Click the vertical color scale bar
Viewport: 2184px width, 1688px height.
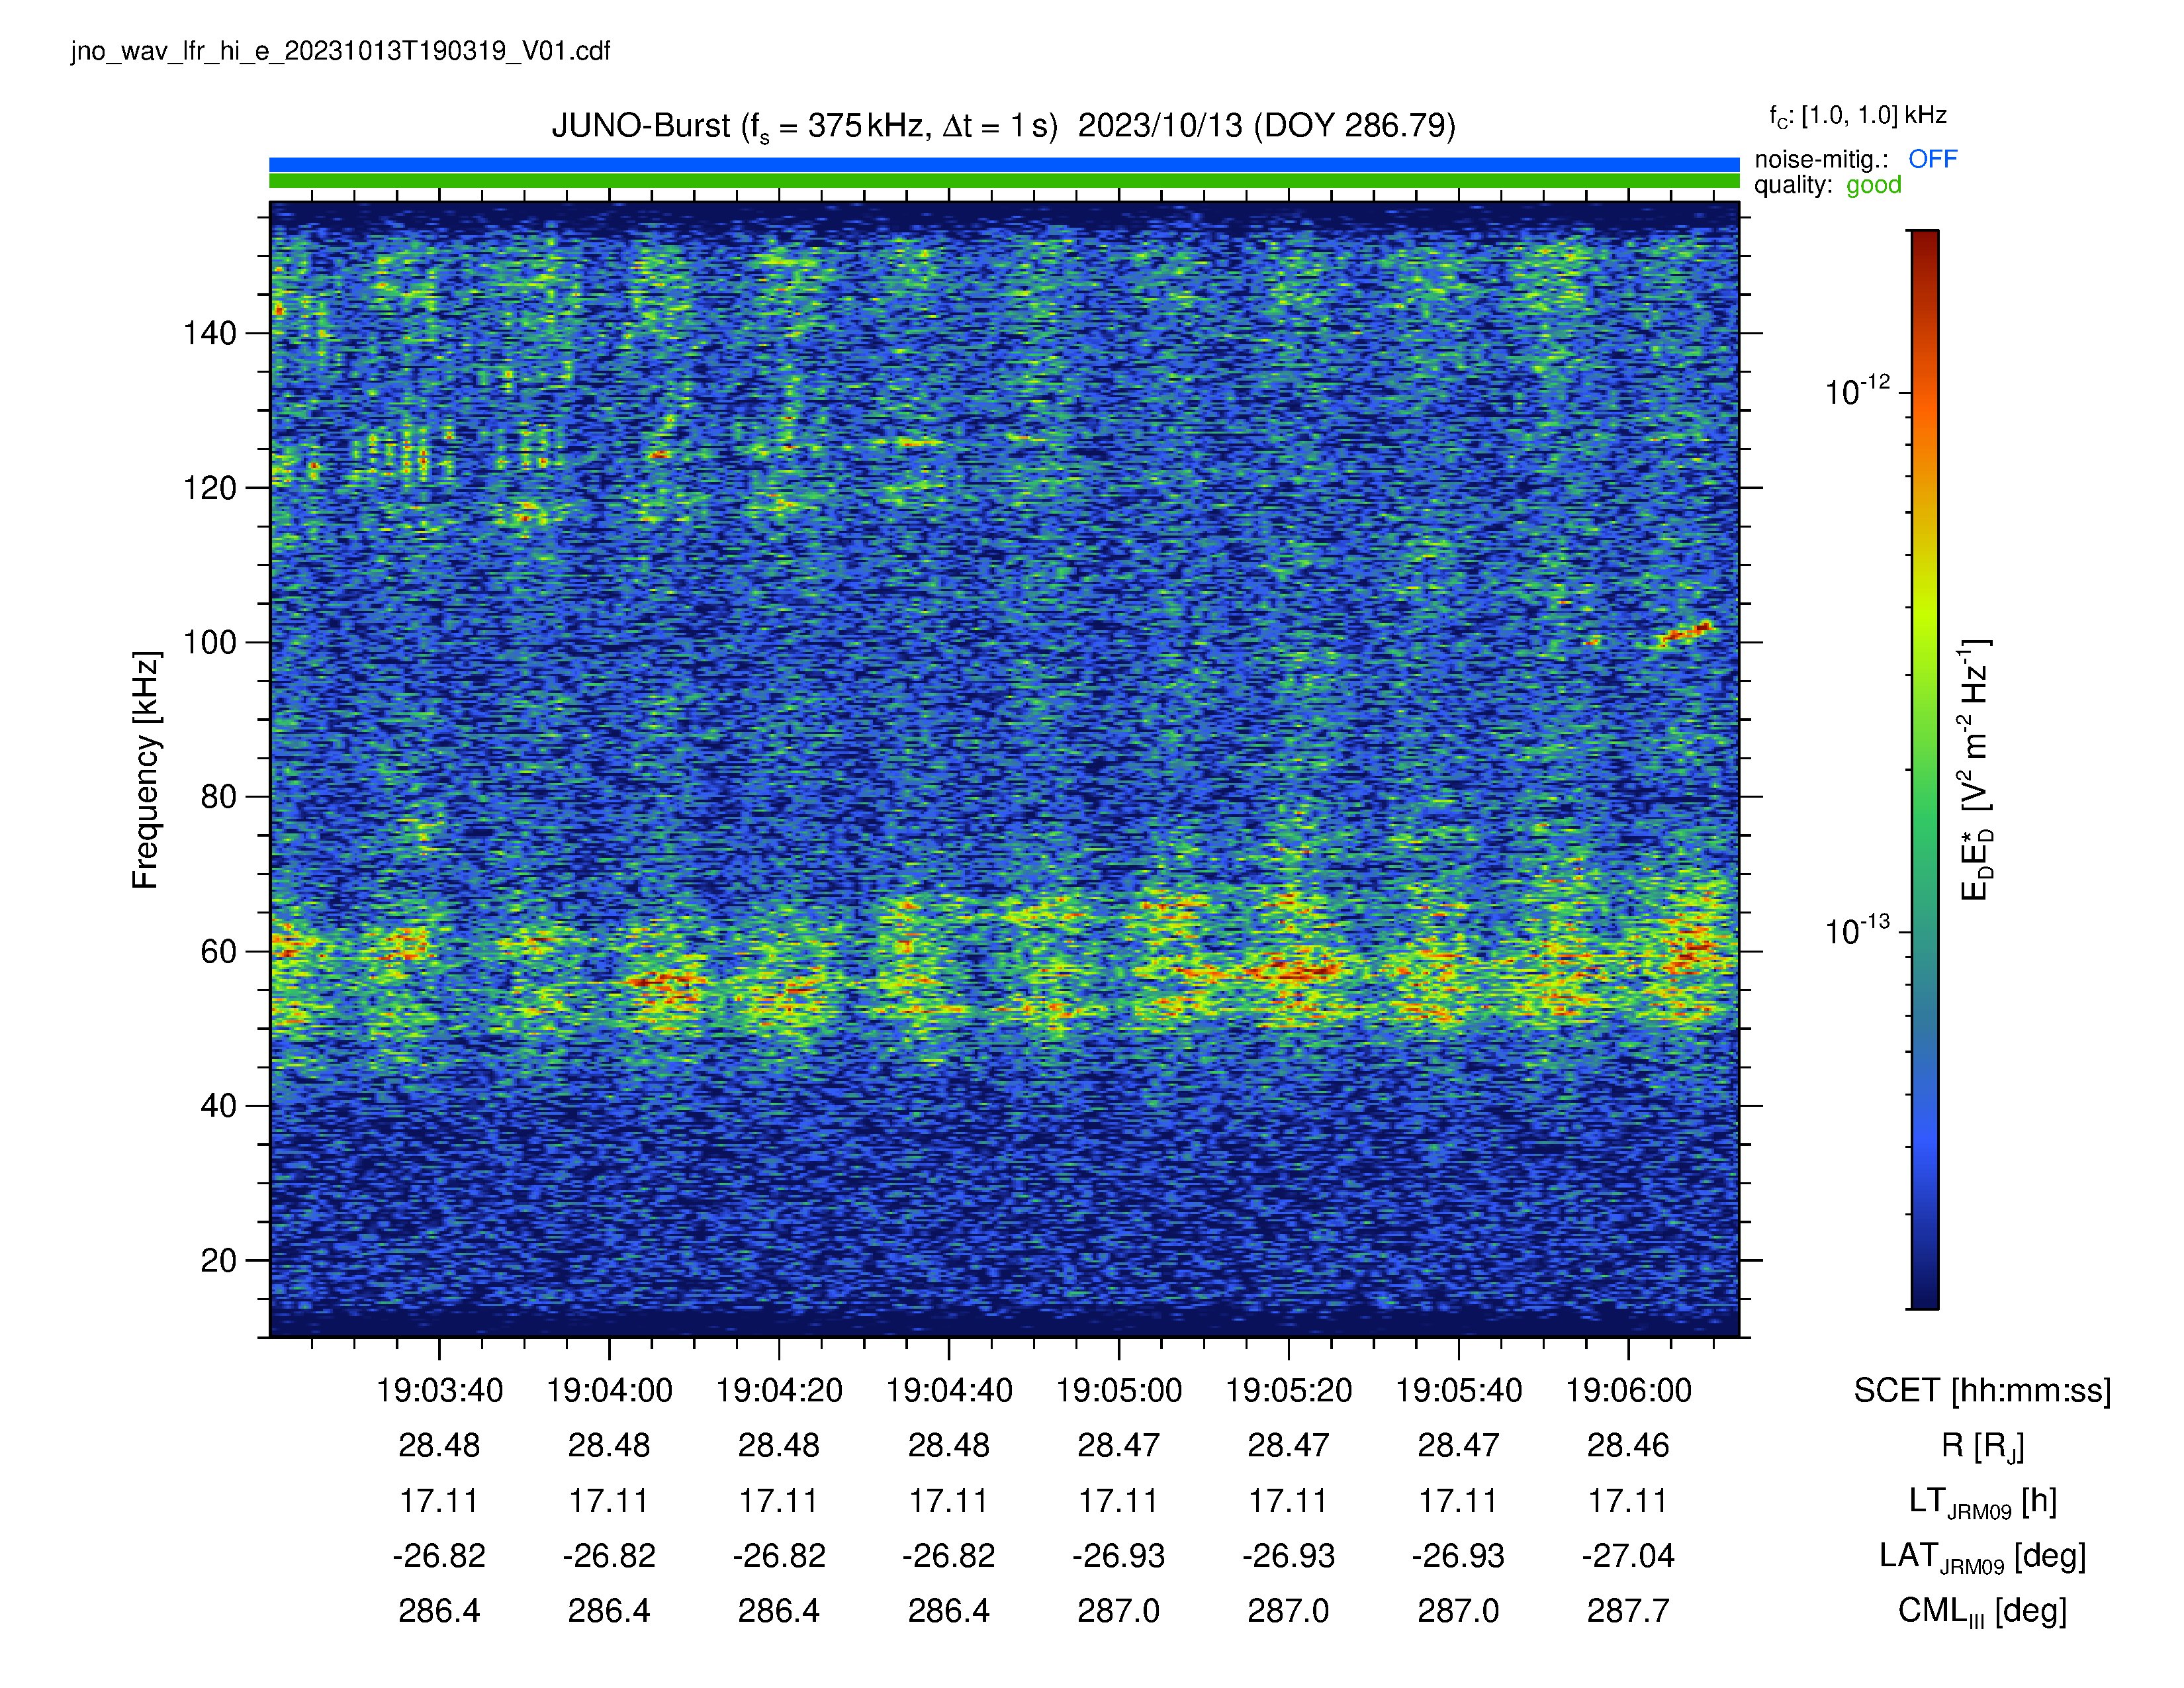[x=1924, y=769]
